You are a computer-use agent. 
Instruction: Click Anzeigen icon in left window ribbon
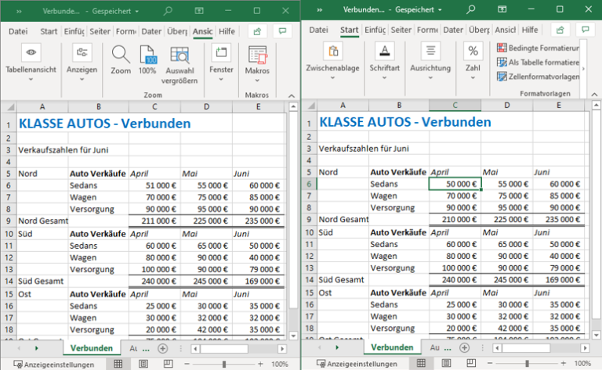82,52
